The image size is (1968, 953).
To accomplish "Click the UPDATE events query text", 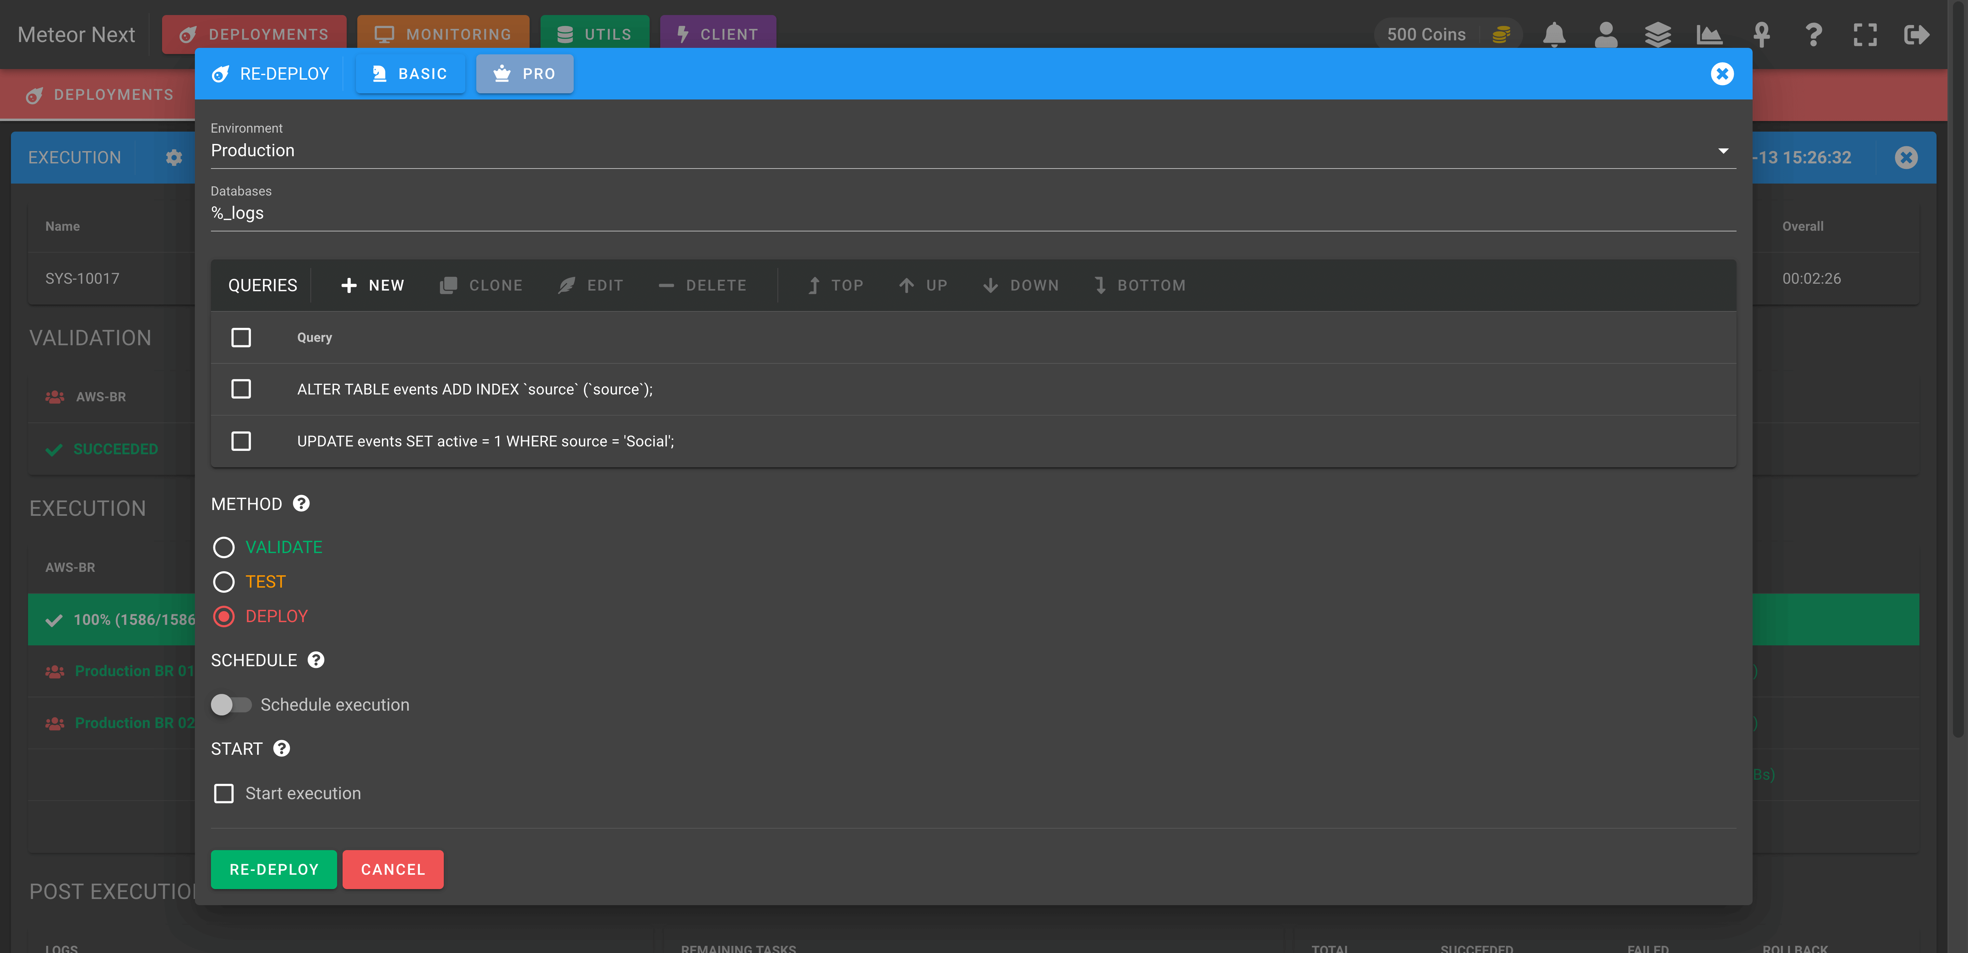I will click(x=485, y=441).
